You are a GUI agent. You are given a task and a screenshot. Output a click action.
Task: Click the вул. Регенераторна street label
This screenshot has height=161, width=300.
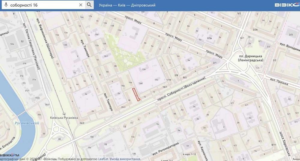(x=166, y=149)
